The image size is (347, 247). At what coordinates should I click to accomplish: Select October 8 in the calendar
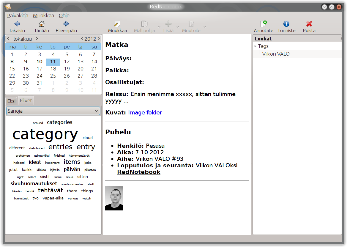12,62
